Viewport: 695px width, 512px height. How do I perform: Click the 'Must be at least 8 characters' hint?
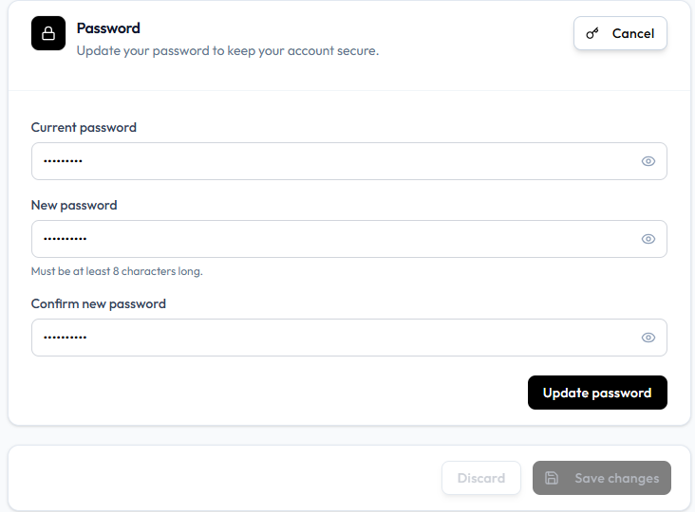(x=117, y=271)
